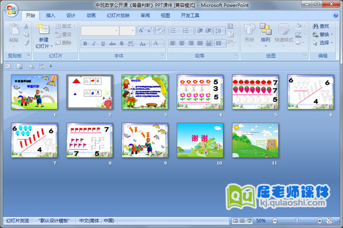Select slide 5 strawberries thumbnail
Viewport: 343px width, 228px height.
pyautogui.click(x=256, y=92)
